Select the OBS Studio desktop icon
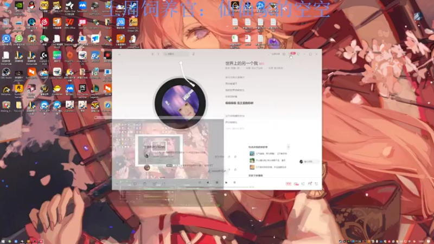Image resolution: width=434 pixels, height=244 pixels. coord(6,74)
